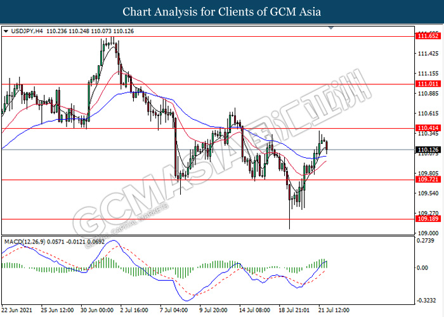The height and width of the screenshot is (317, 444).
Task: Click the 25 Jun 12:00 time label
Action: point(58,310)
